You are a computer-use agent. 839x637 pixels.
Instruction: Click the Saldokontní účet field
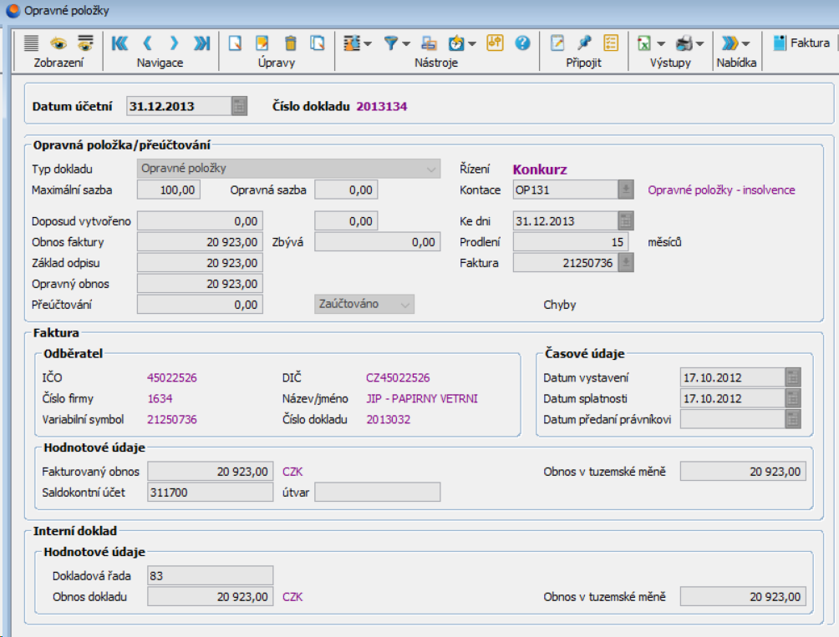point(209,493)
